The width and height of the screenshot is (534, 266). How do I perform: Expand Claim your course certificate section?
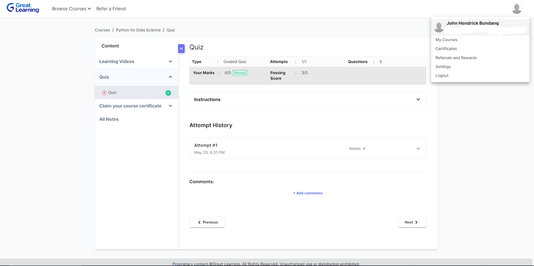[x=136, y=106]
